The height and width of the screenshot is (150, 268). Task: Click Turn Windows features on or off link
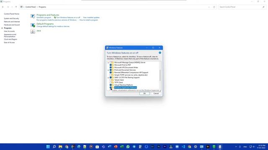68,17
